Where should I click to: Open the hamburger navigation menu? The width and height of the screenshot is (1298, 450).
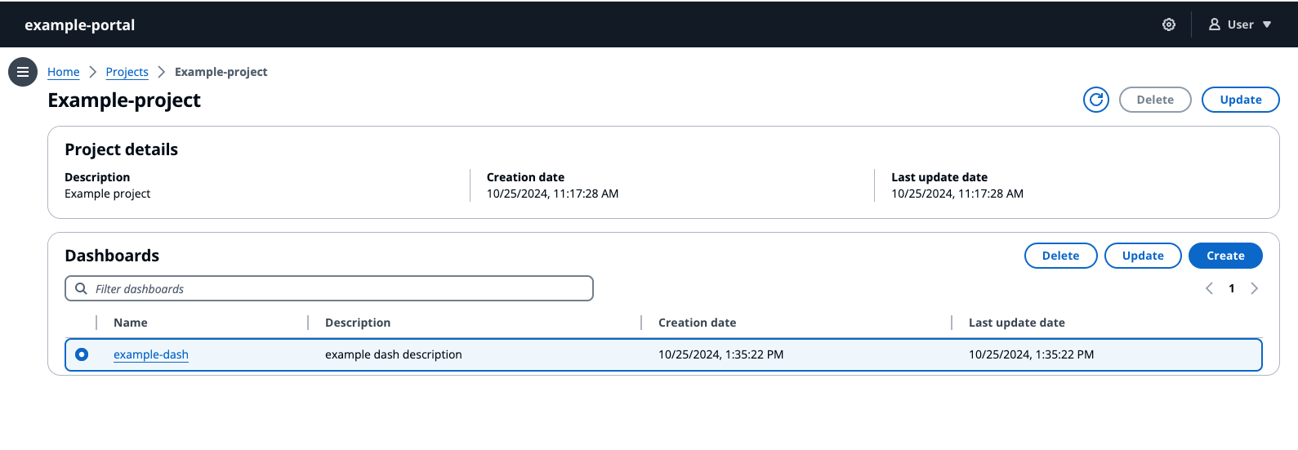(23, 72)
